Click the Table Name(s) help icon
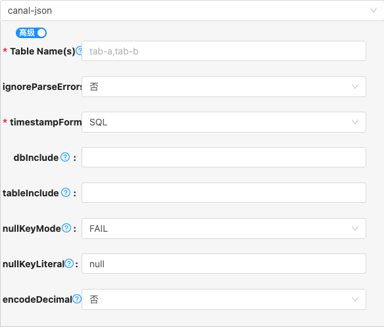This screenshot has height=327, width=384. (79, 51)
